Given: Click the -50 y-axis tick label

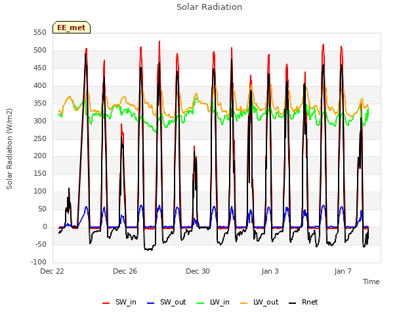Looking at the screenshot, I should 41,245.
